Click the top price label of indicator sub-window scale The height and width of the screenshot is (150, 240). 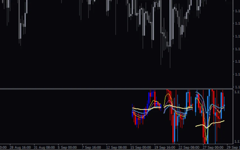click(x=237, y=92)
